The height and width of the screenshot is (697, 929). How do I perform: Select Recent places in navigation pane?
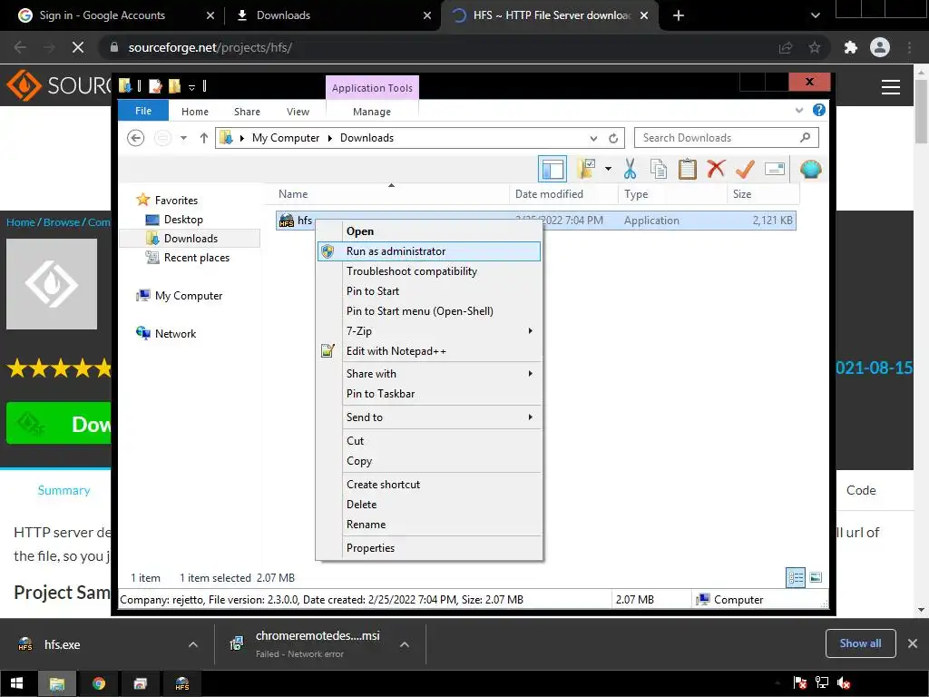(x=197, y=258)
